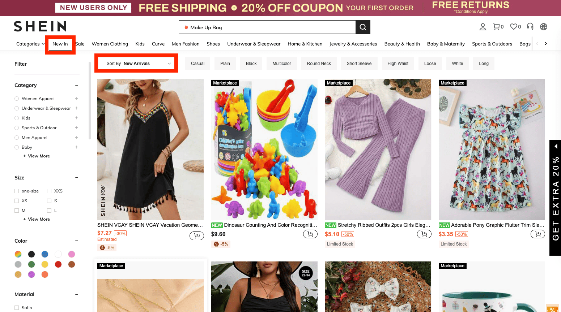
Task: Open the Women Clothing menu tab
Action: (110, 44)
